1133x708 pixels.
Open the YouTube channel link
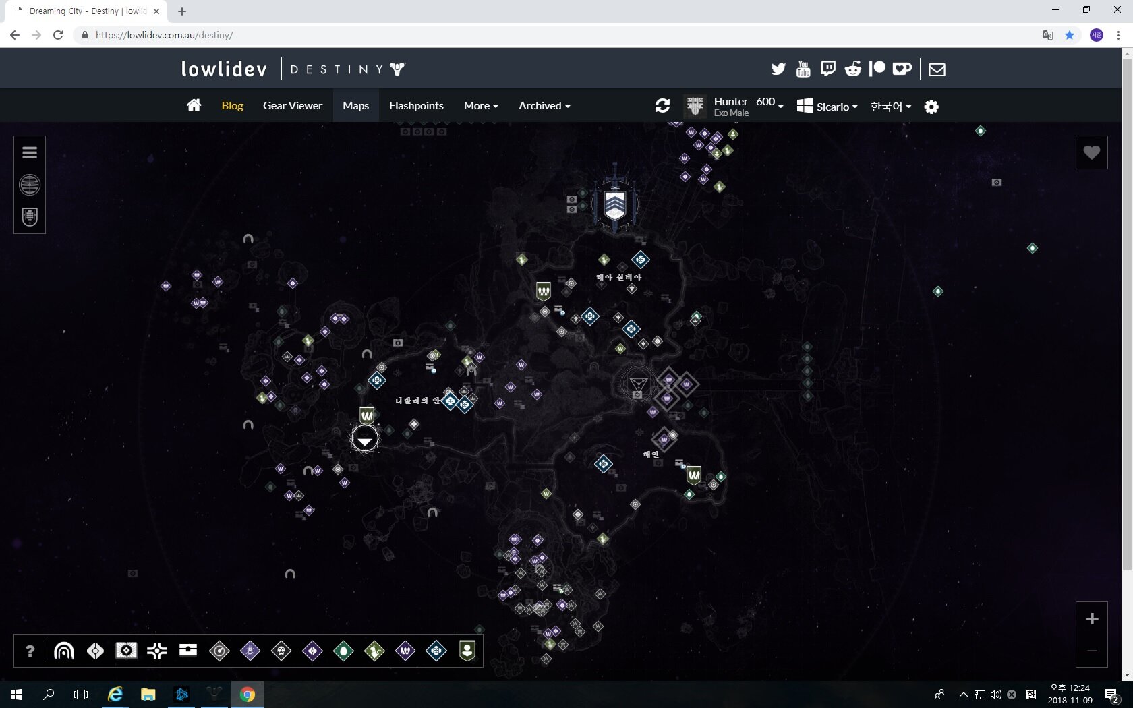pos(803,69)
